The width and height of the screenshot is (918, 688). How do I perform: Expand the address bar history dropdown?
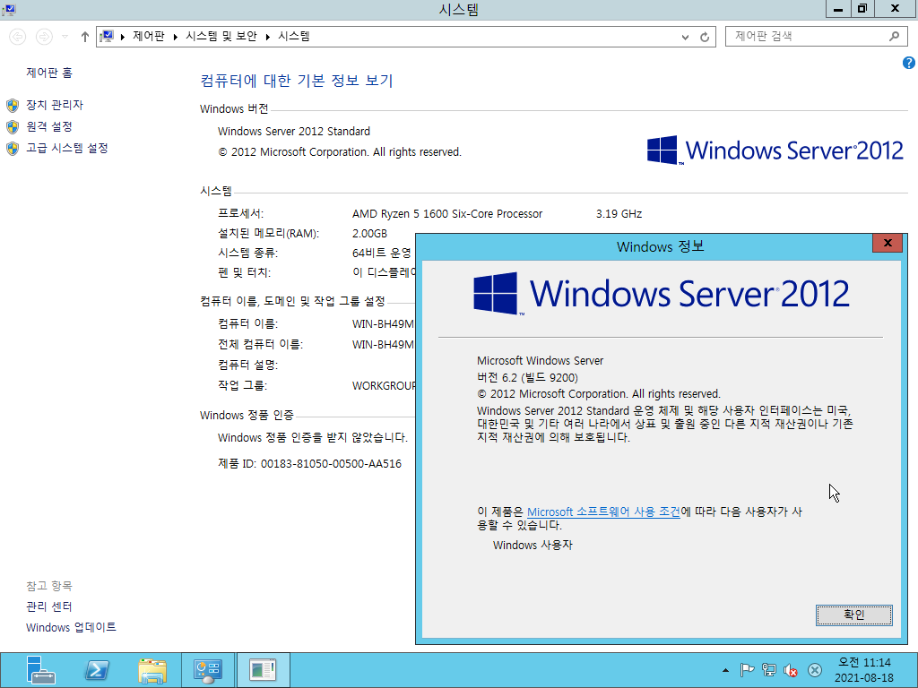(x=685, y=37)
